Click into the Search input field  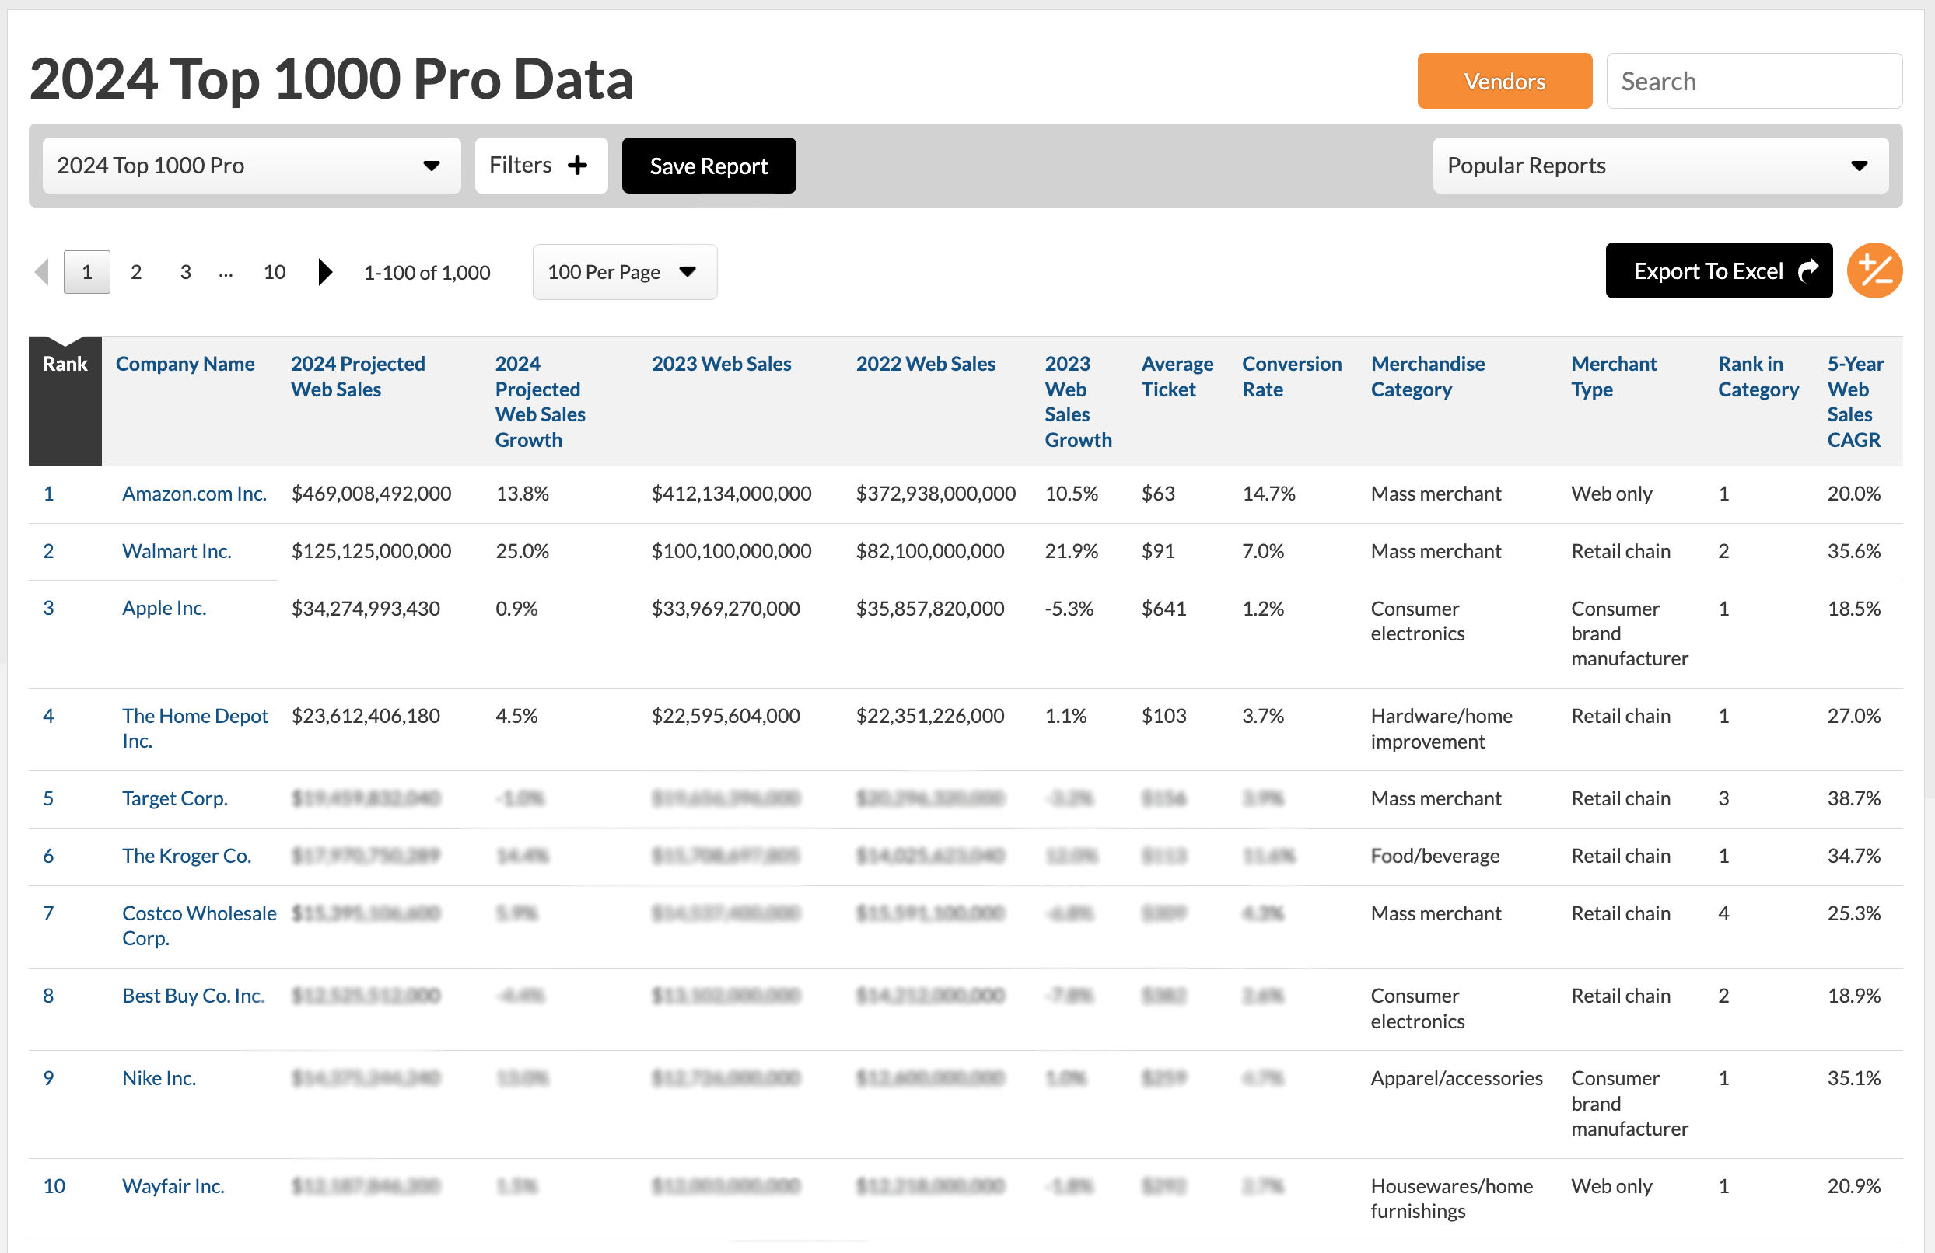tap(1754, 82)
